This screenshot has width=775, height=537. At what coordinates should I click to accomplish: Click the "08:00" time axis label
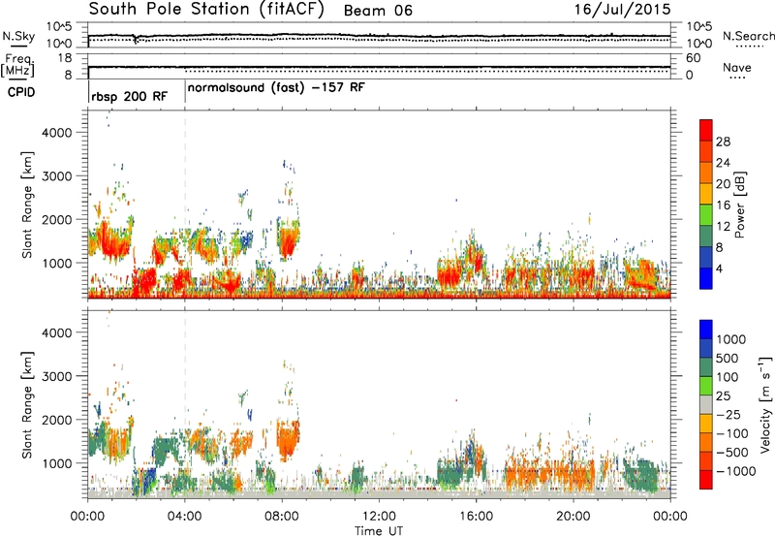pos(282,517)
